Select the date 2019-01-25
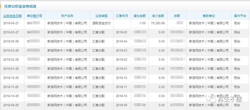 pyautogui.click(x=11, y=69)
